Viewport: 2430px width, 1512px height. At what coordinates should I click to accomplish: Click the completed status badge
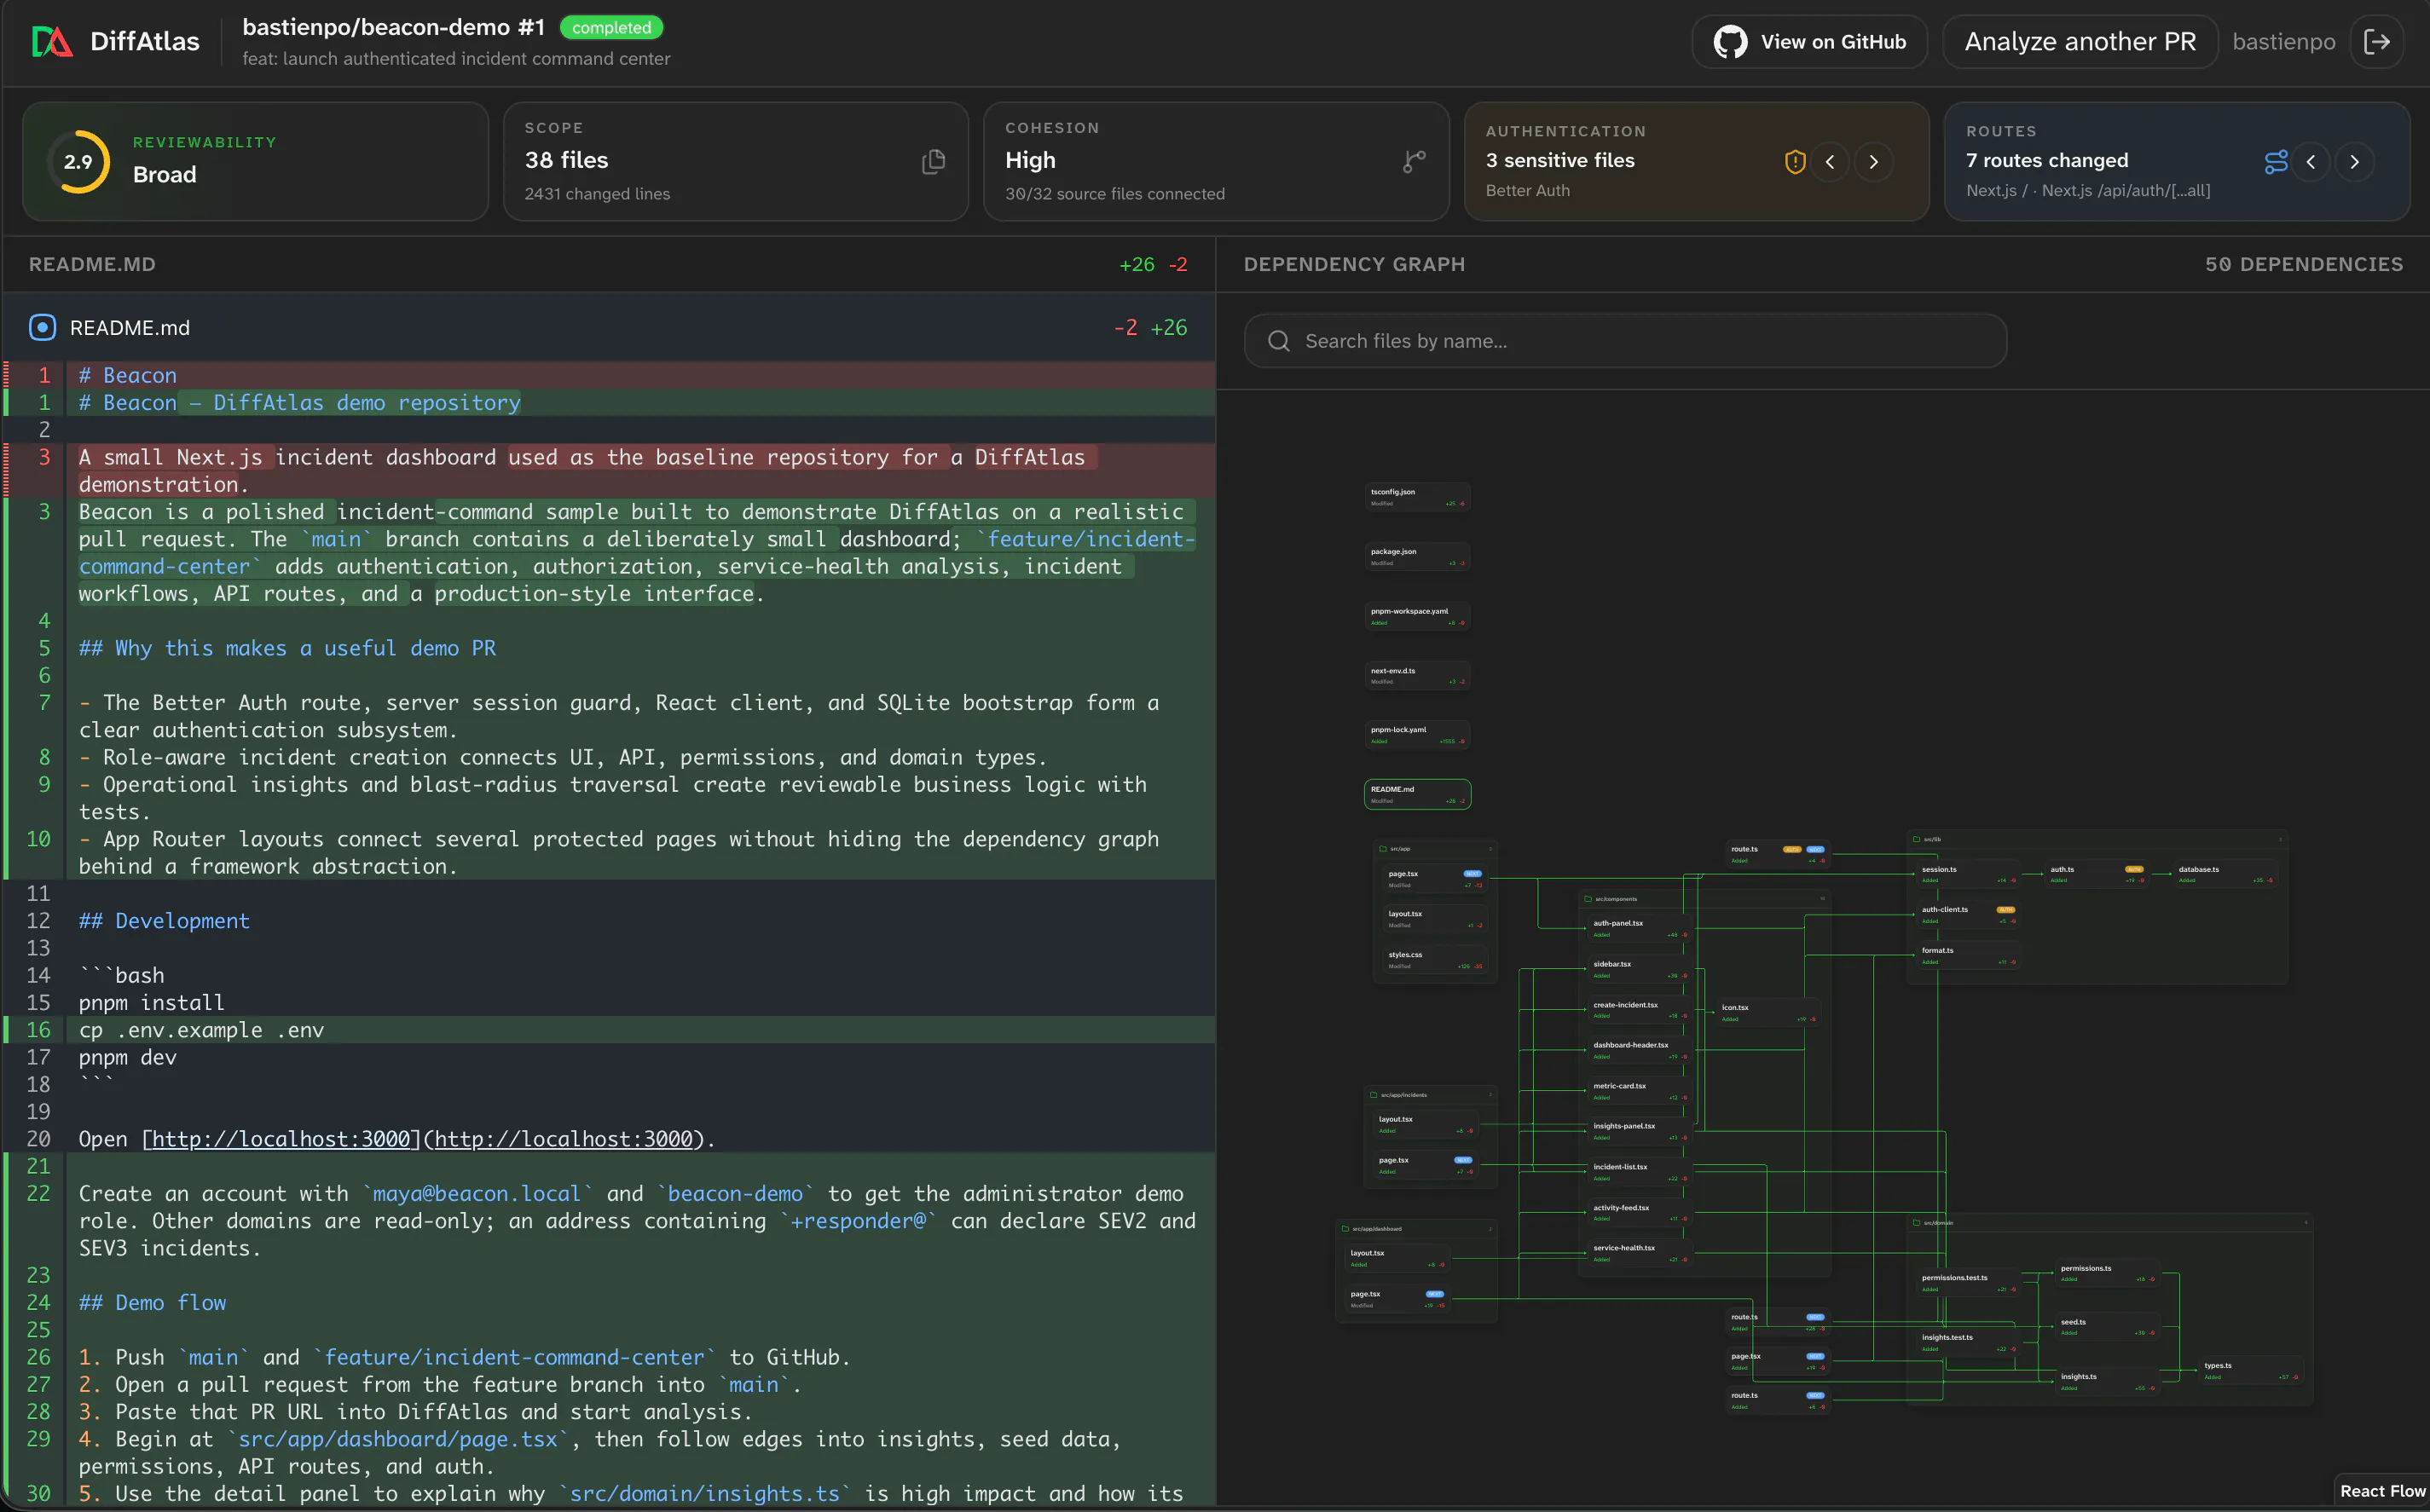[611, 27]
